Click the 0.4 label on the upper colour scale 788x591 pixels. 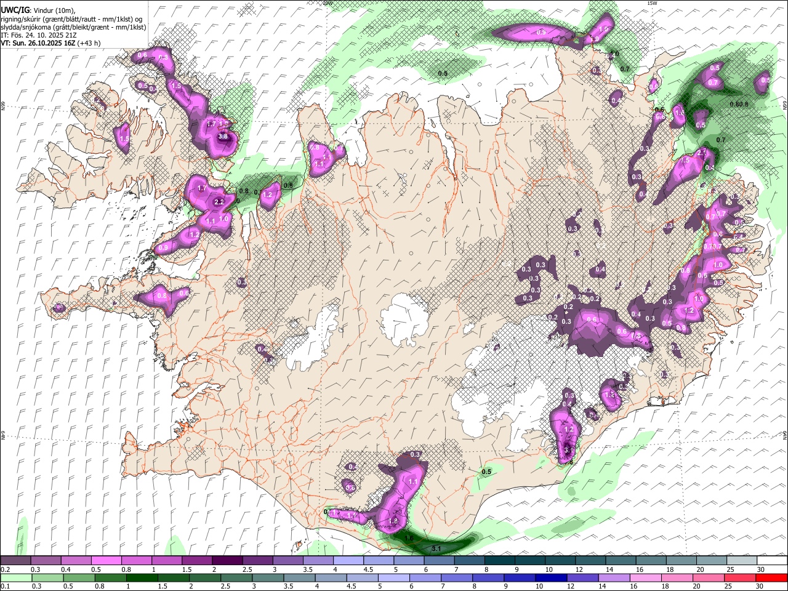pos(66,569)
